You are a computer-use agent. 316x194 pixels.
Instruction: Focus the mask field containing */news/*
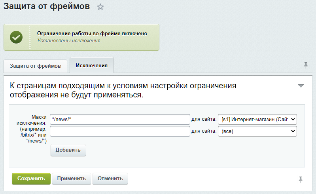coord(120,119)
